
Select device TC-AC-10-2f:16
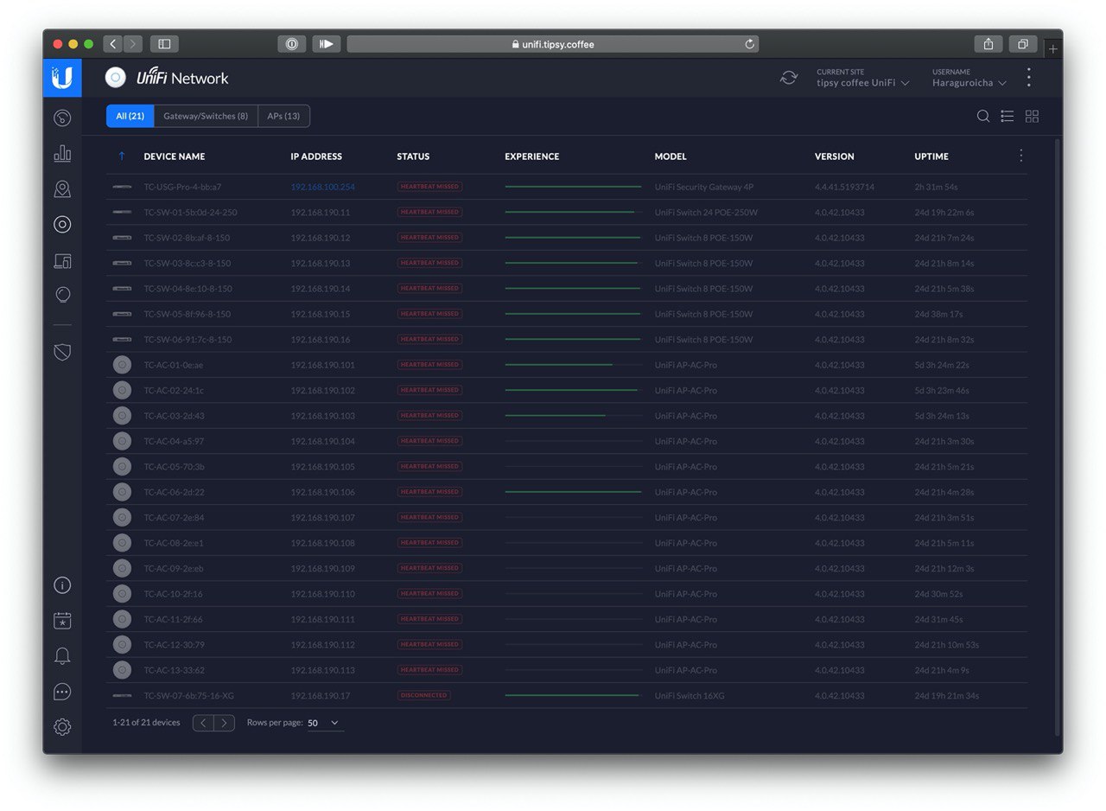tap(173, 594)
